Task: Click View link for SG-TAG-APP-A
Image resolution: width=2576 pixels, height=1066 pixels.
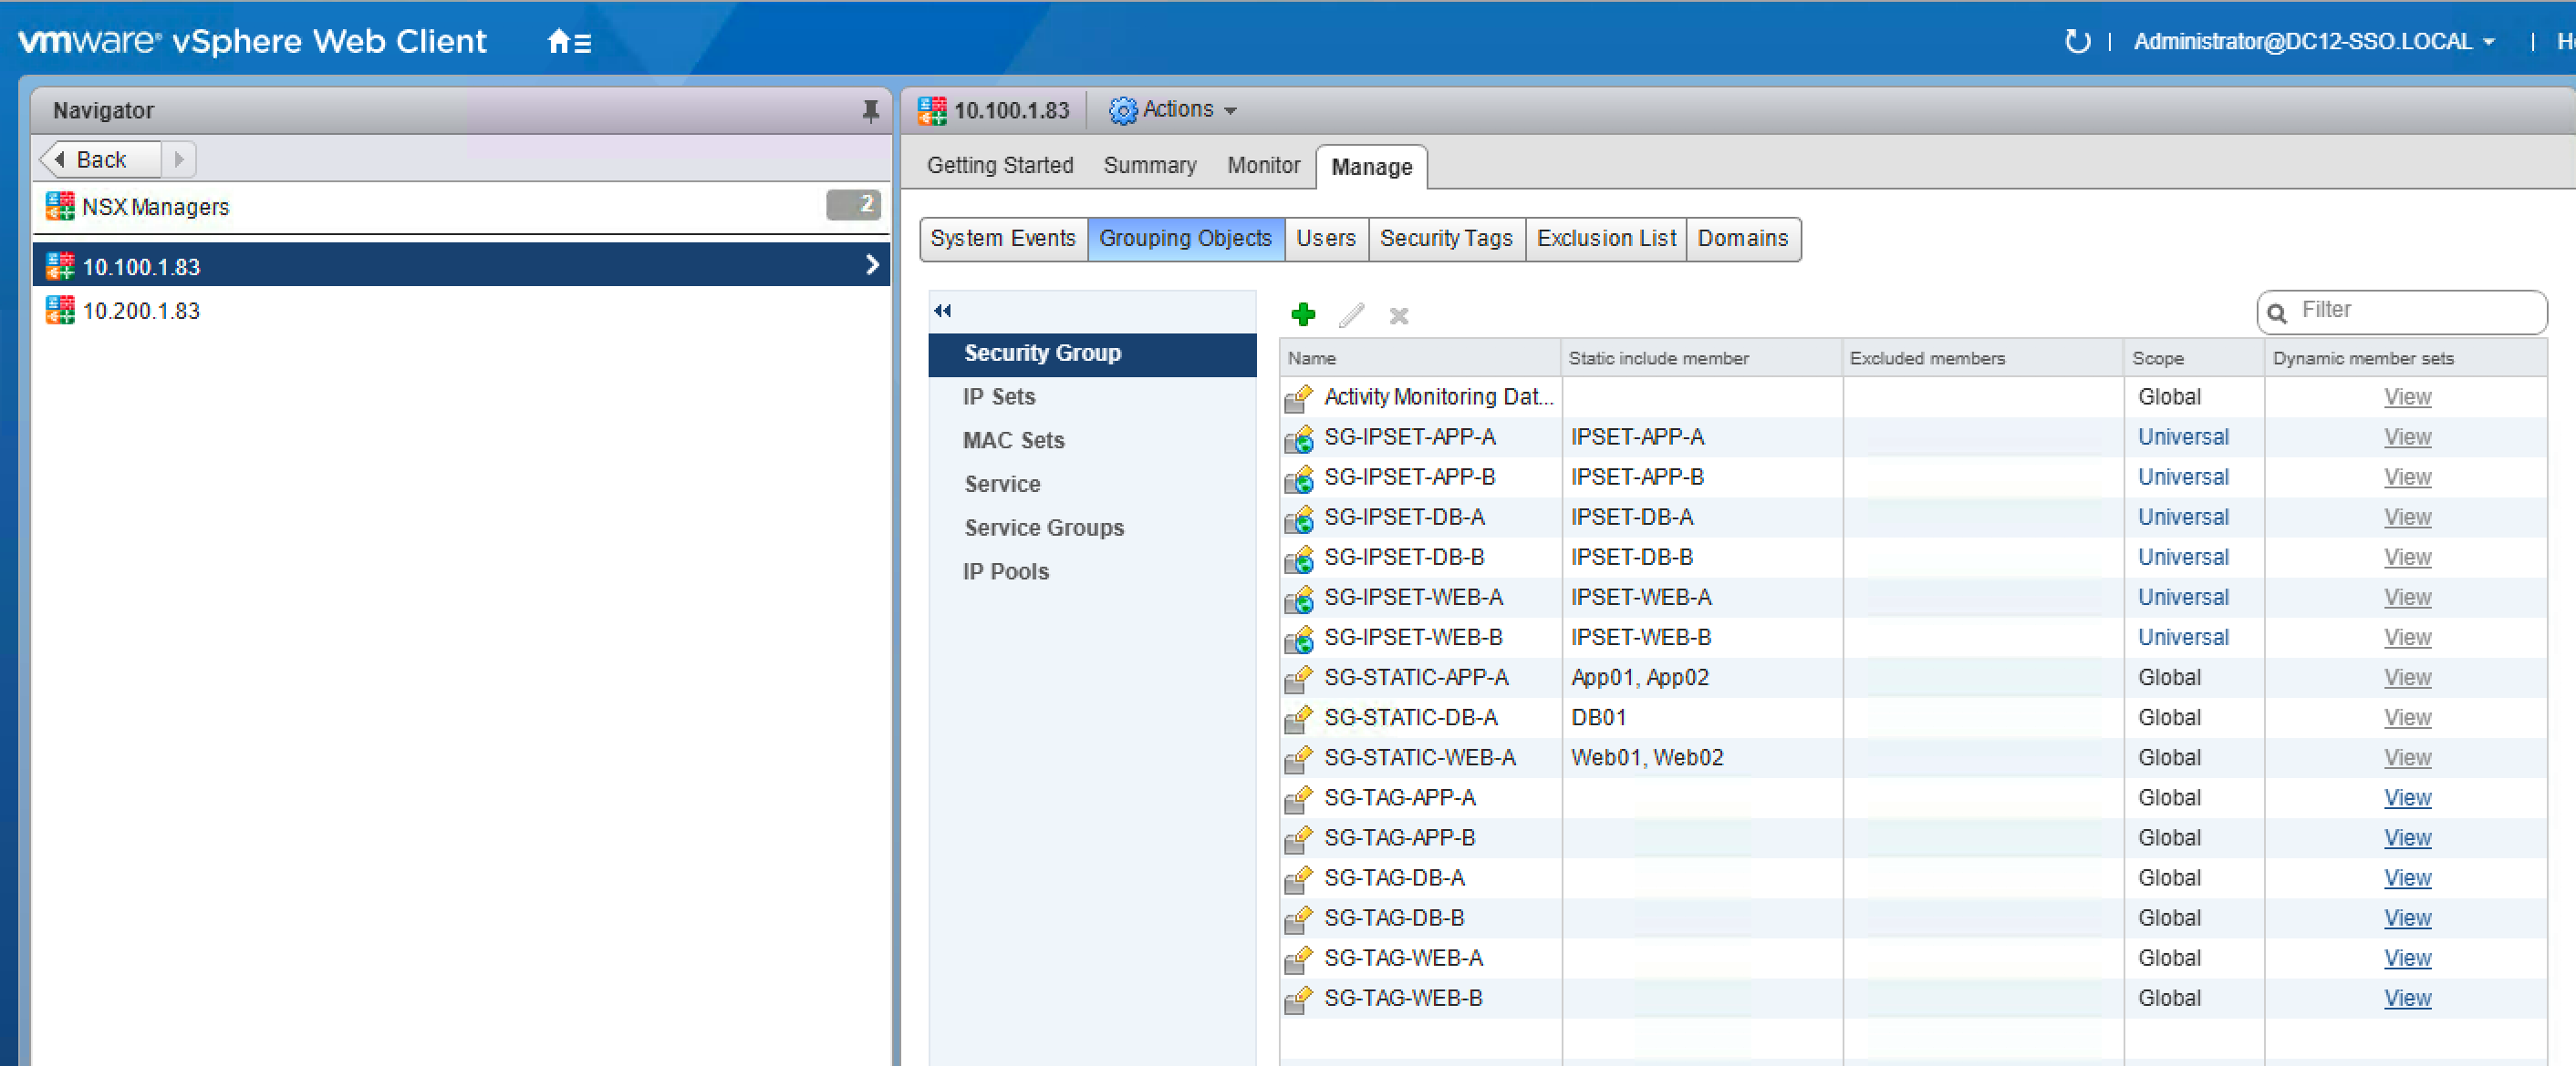Action: tap(2406, 797)
